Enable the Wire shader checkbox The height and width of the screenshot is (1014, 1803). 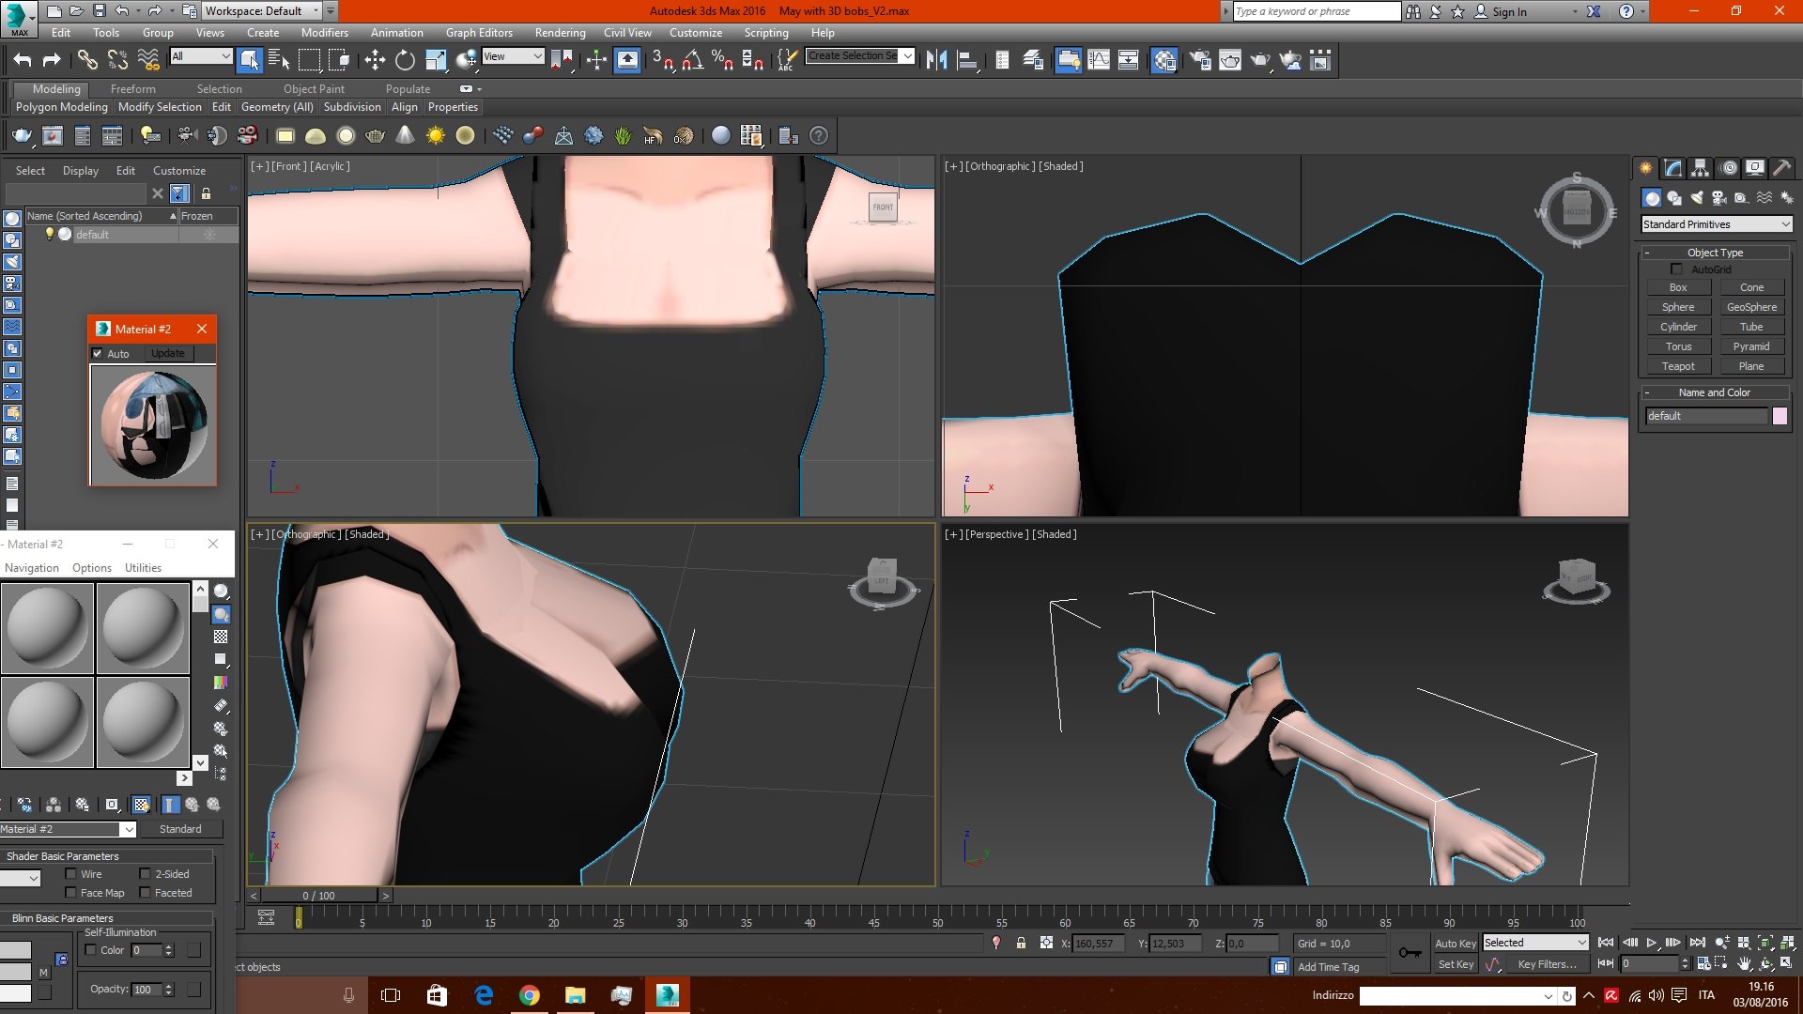pyautogui.click(x=70, y=874)
